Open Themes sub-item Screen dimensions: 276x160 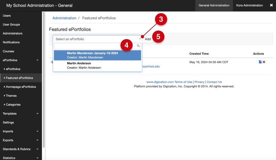(x=11, y=96)
